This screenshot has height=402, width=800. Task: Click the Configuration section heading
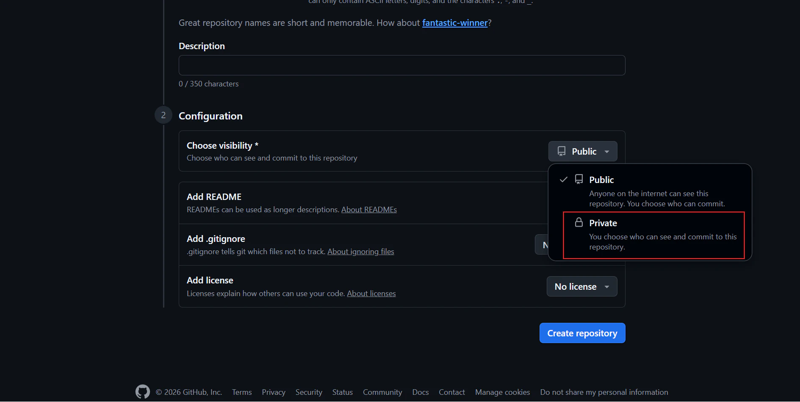[210, 116]
